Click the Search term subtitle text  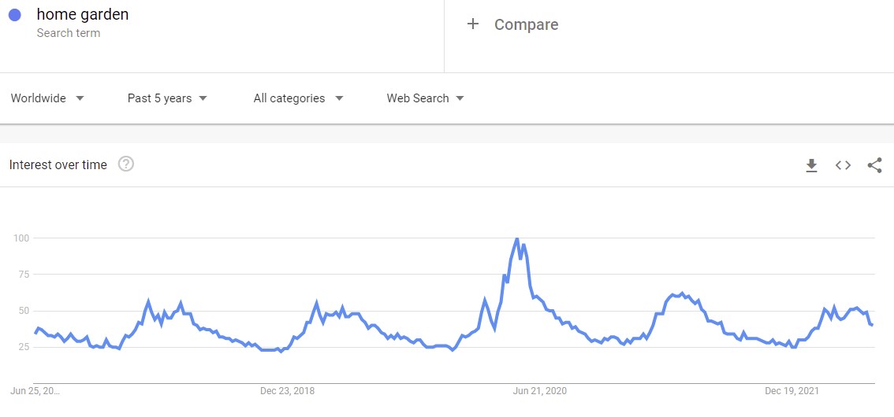coord(69,33)
